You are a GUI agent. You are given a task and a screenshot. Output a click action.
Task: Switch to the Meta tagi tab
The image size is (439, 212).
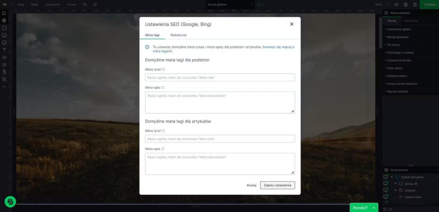pyautogui.click(x=152, y=35)
